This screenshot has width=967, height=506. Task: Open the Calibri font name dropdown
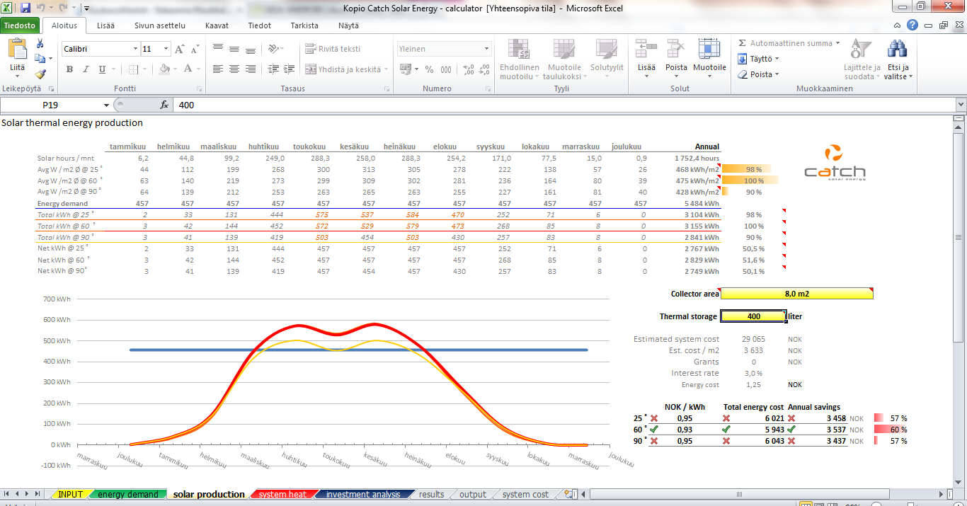tap(136, 49)
